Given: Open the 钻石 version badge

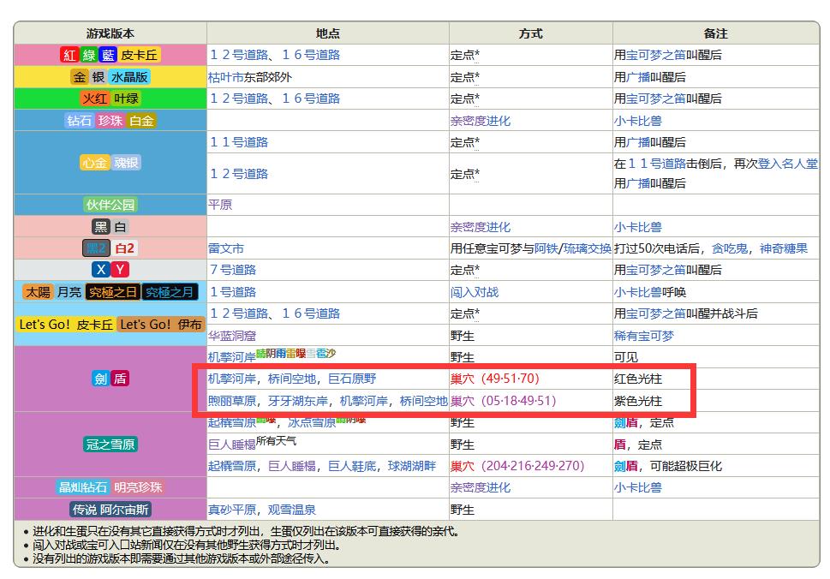Looking at the screenshot, I should (x=79, y=121).
